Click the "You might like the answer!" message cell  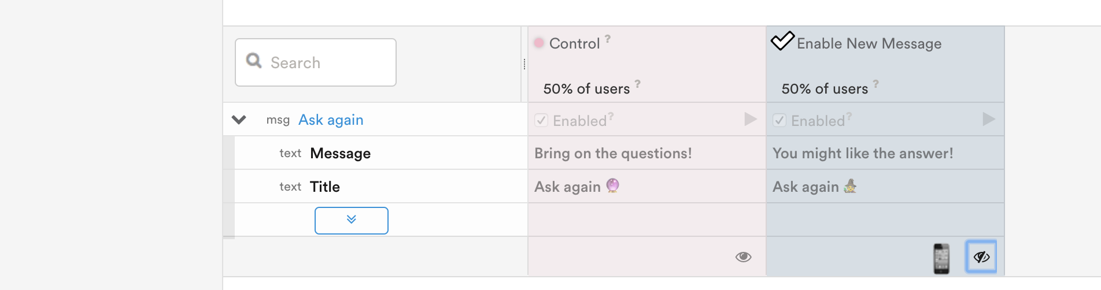point(863,154)
